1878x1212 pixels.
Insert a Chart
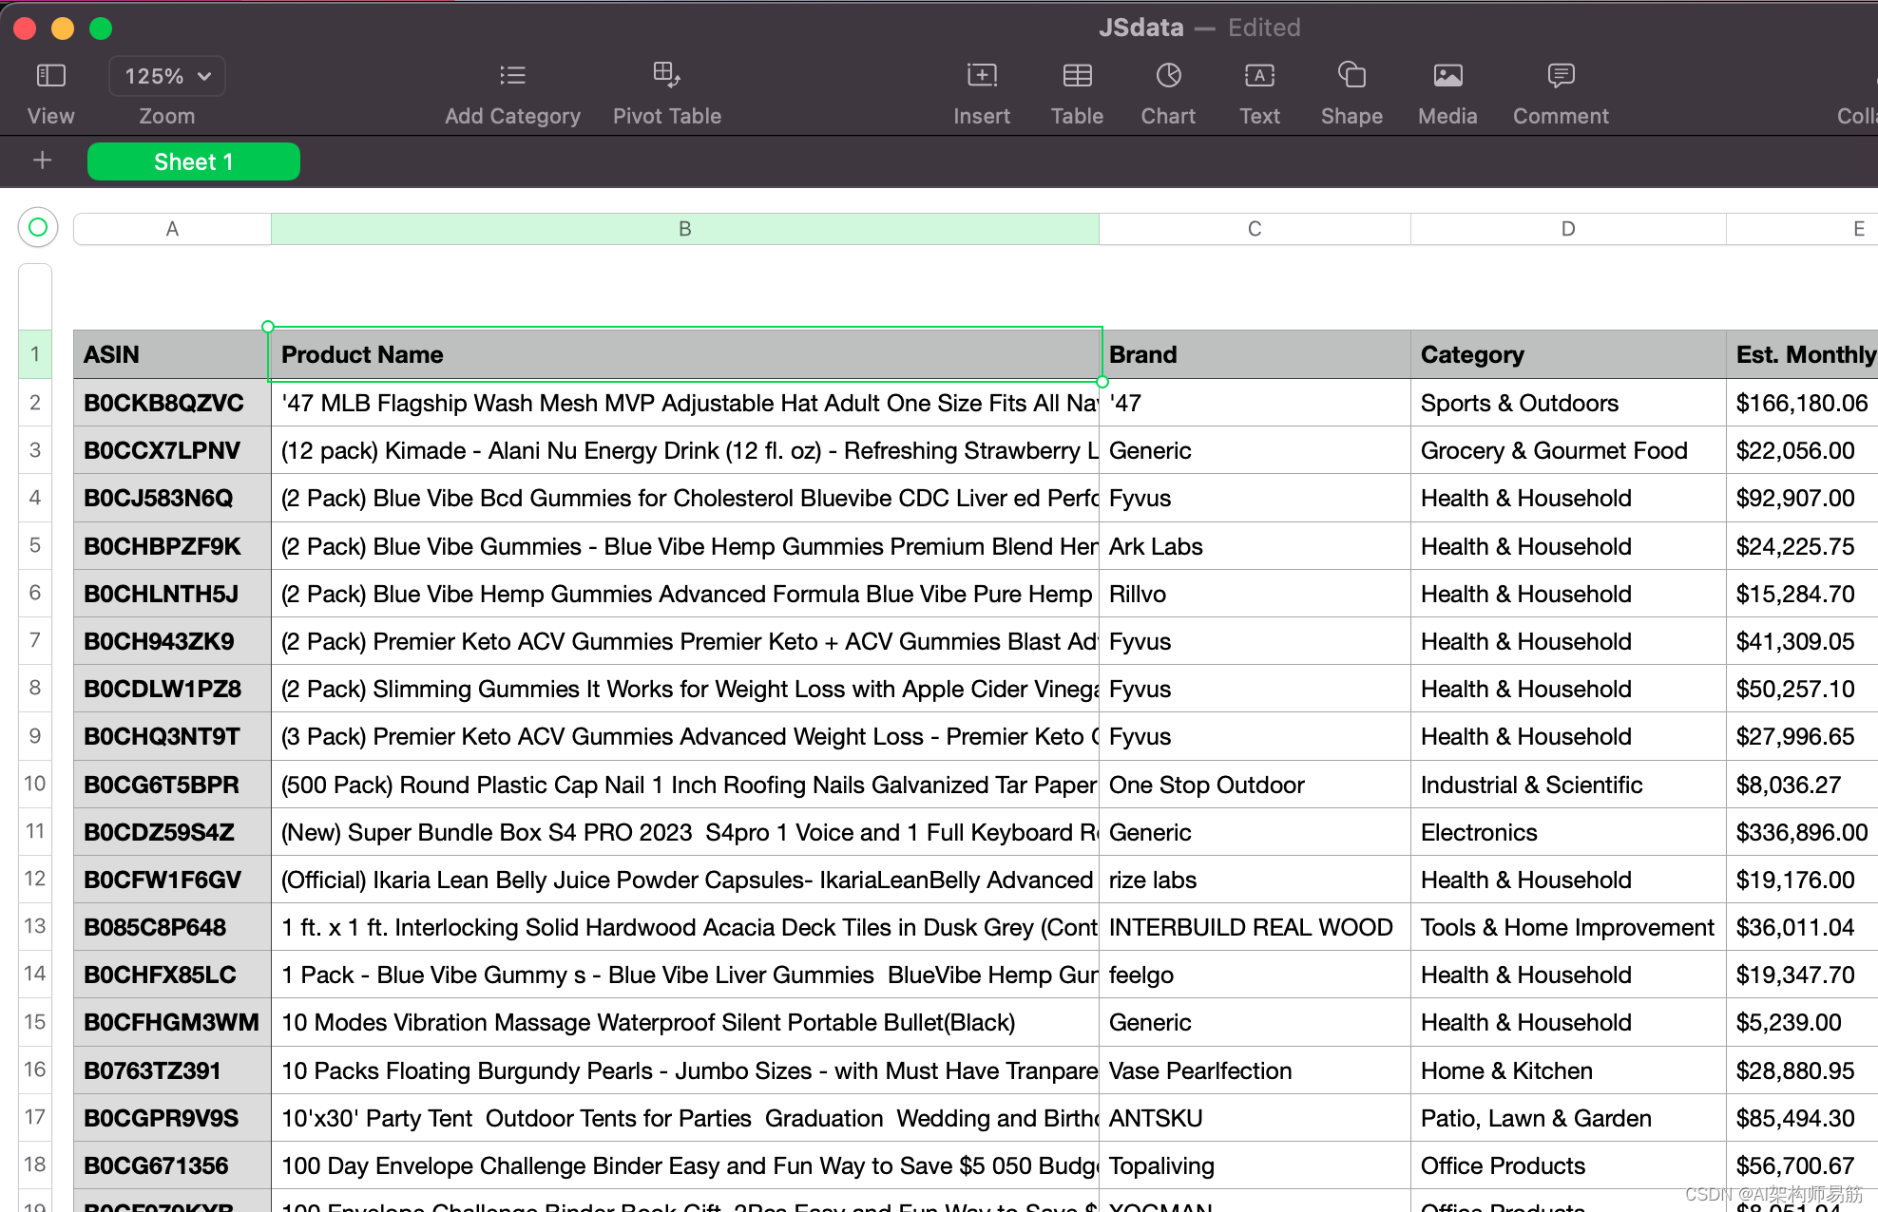[1168, 75]
